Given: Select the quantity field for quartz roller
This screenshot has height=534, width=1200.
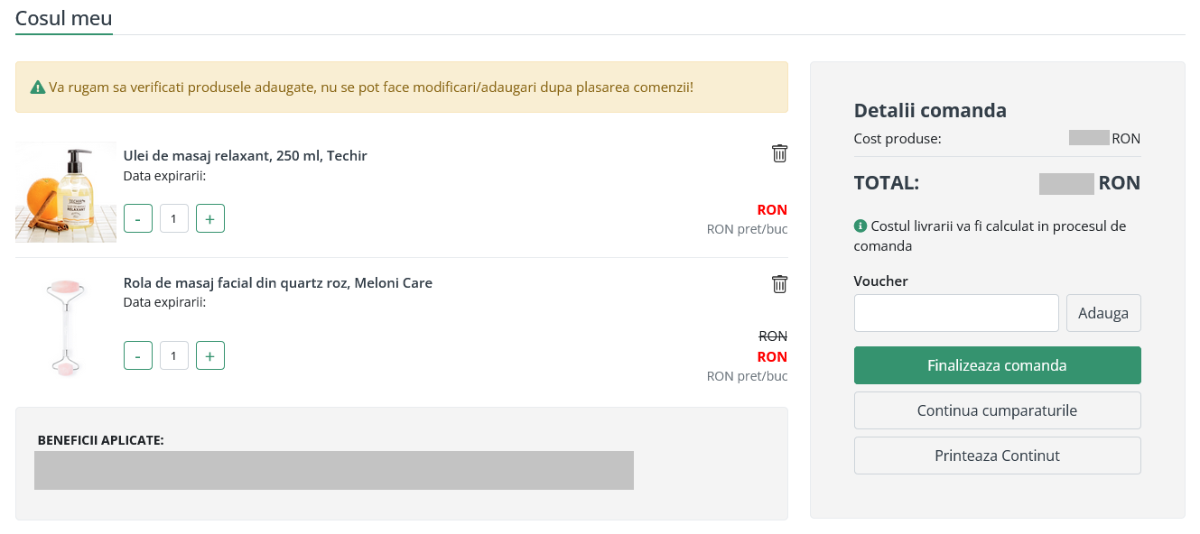Looking at the screenshot, I should (x=174, y=355).
